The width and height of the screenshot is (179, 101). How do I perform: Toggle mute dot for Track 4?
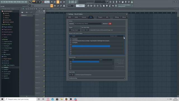point(44,34)
